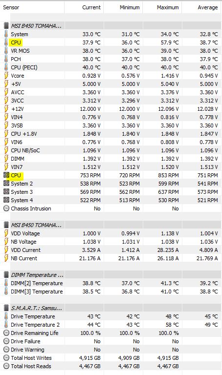Viewport: 222px width, 375px height.
Task: Select the DIMM Temperature ... group header
Action: 37,275
